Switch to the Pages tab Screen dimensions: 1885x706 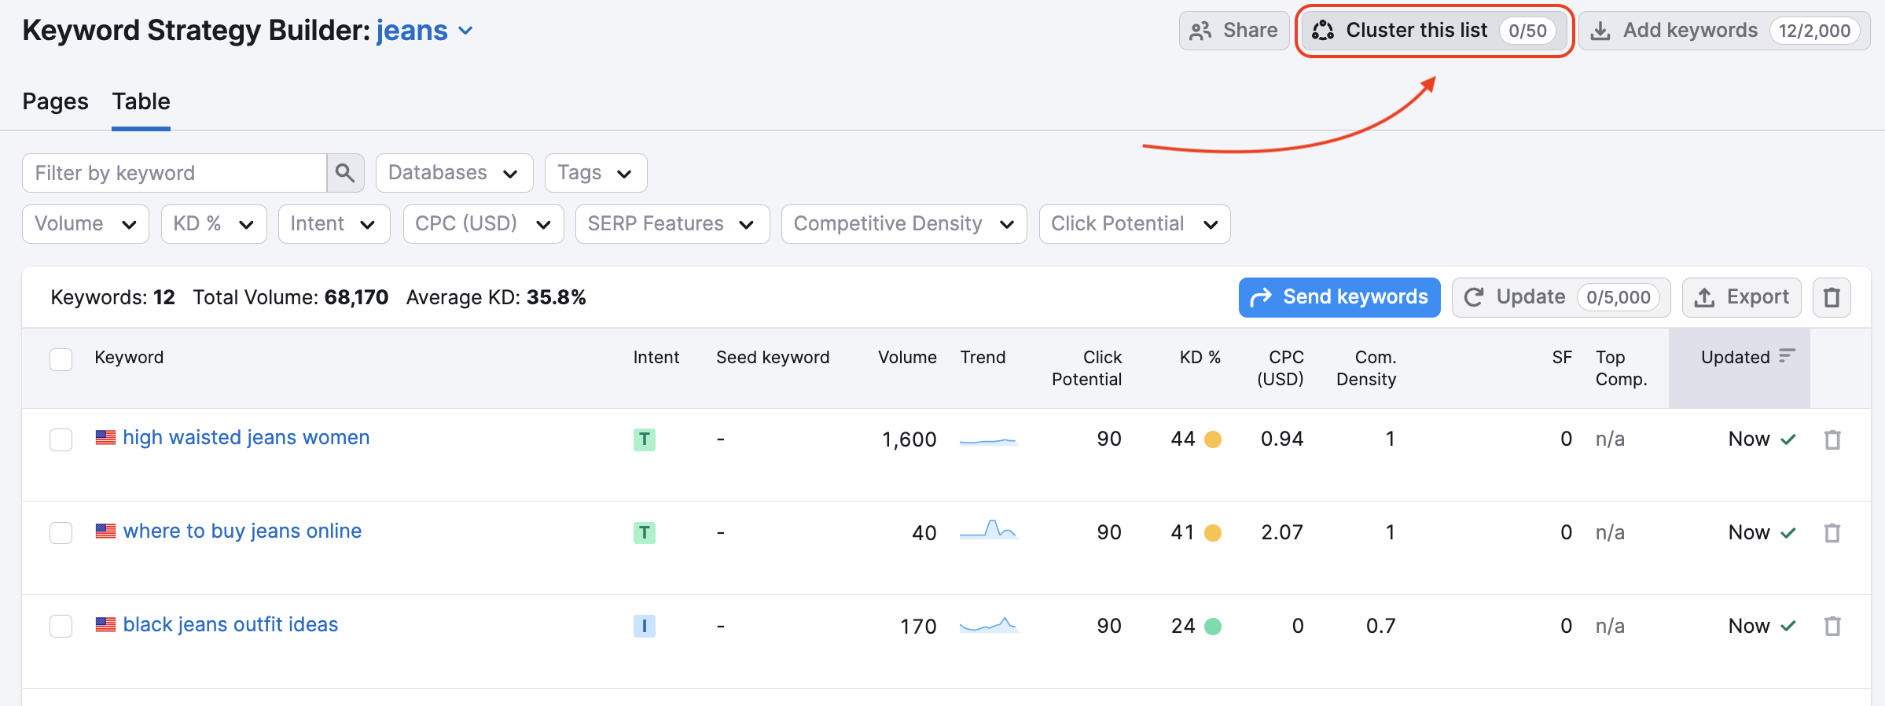pos(55,101)
